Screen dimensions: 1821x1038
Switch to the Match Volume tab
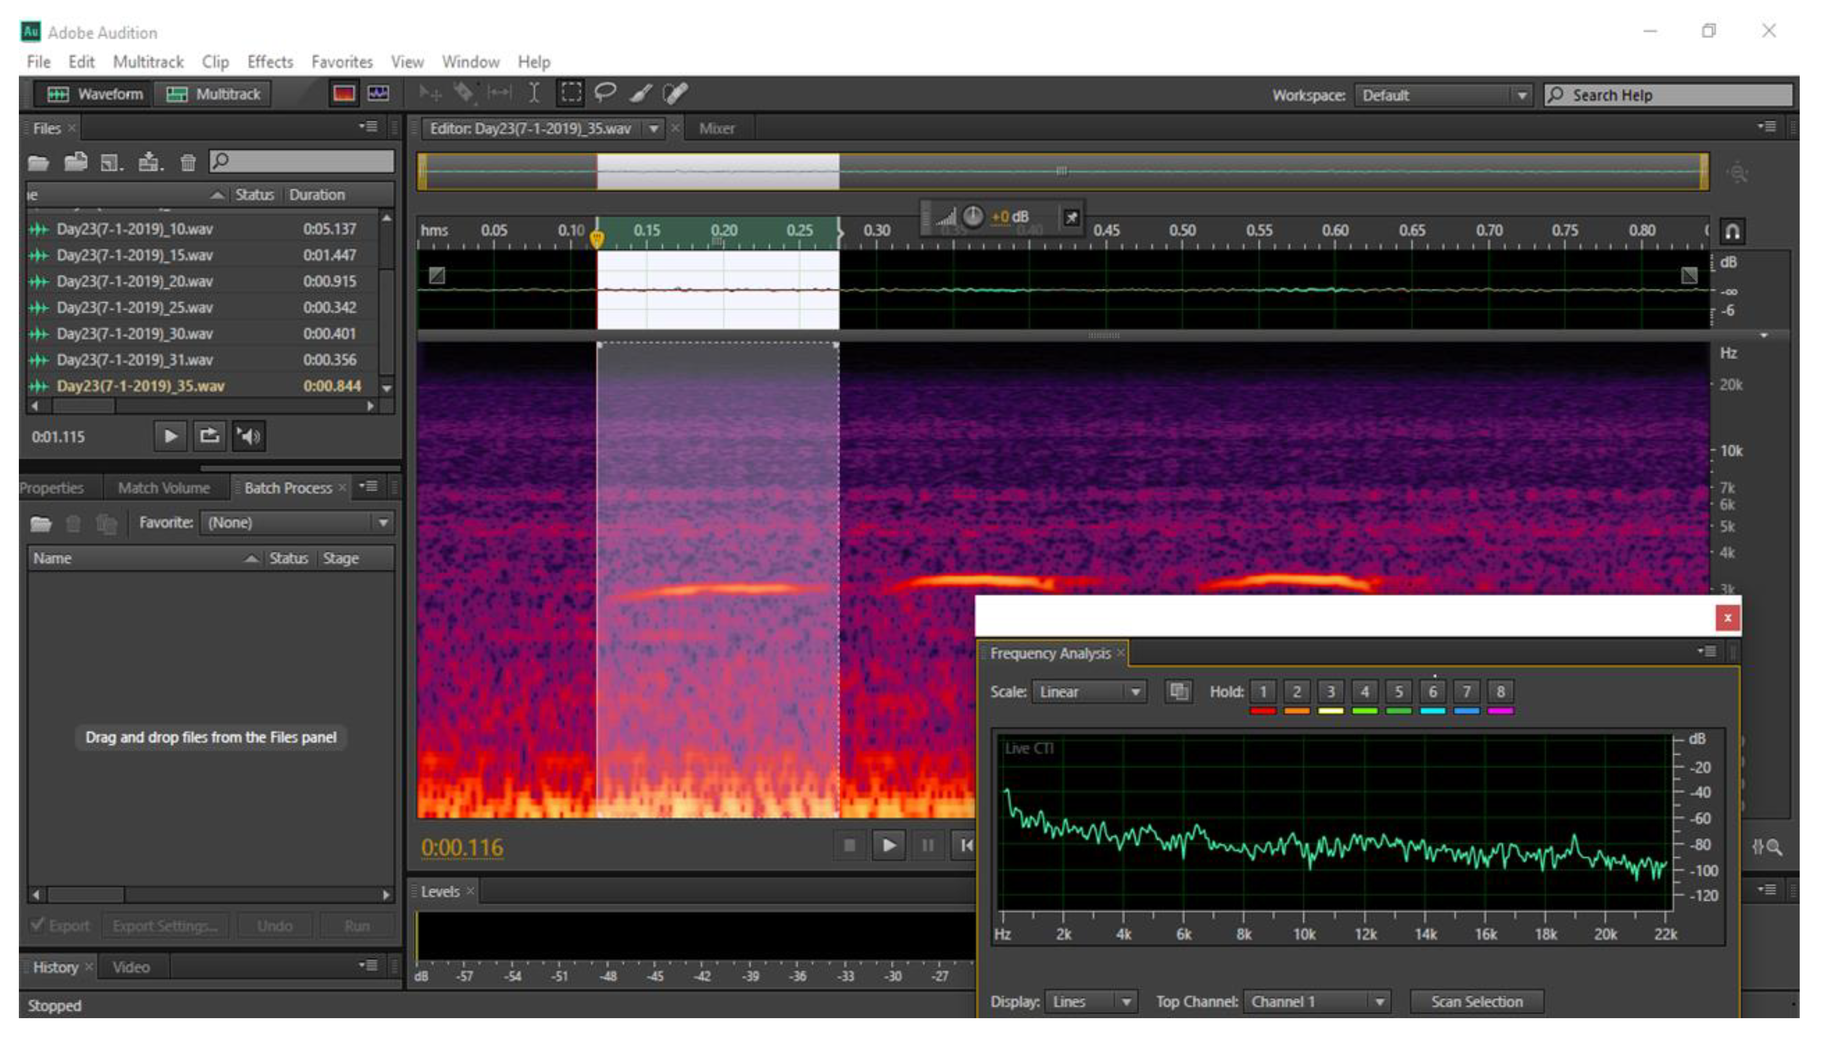pyautogui.click(x=164, y=488)
